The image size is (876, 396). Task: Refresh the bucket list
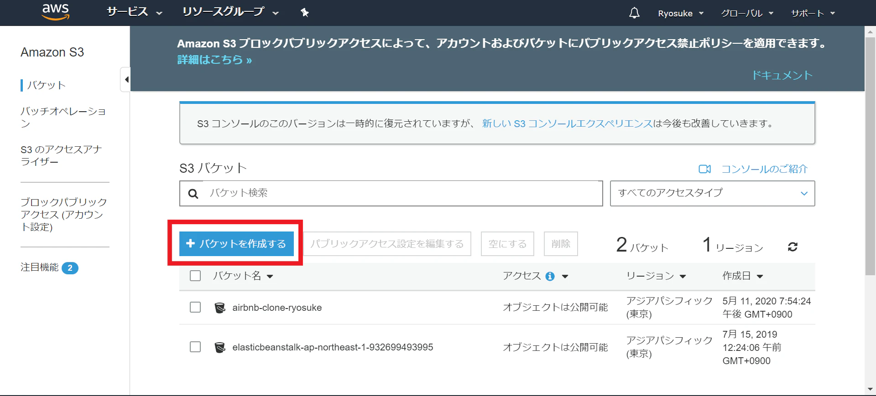point(793,247)
